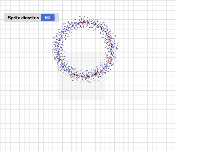Click the empty grid stage near the bottom

click(88, 127)
